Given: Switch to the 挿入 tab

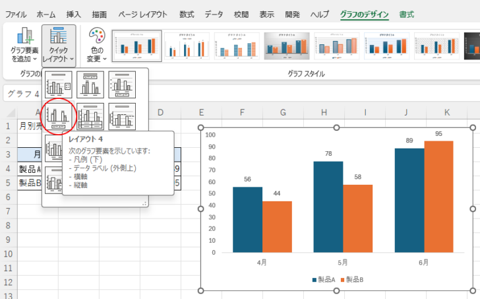Looking at the screenshot, I should coord(74,15).
